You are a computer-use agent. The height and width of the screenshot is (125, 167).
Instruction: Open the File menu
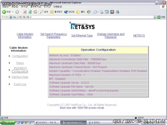point(6,7)
